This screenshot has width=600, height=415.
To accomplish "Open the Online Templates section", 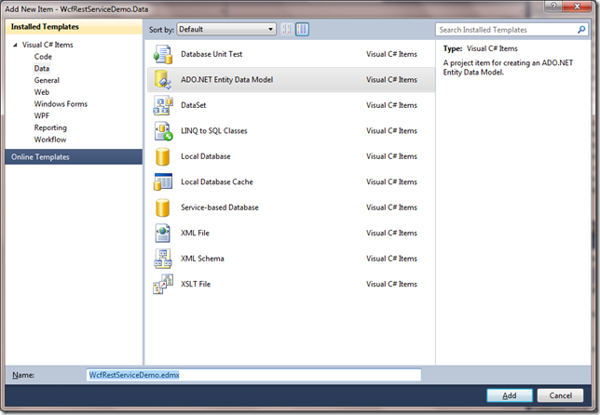I will (x=74, y=156).
